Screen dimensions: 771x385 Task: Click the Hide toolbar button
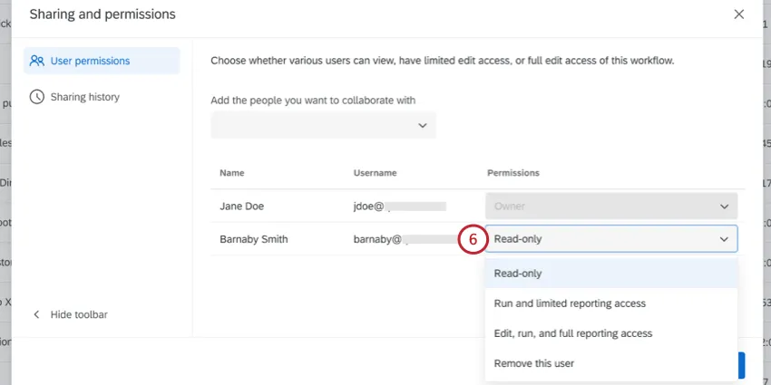[x=78, y=314]
